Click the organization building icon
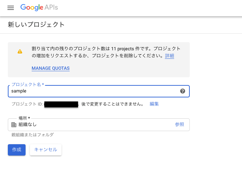The height and width of the screenshot is (169, 242). [14, 125]
